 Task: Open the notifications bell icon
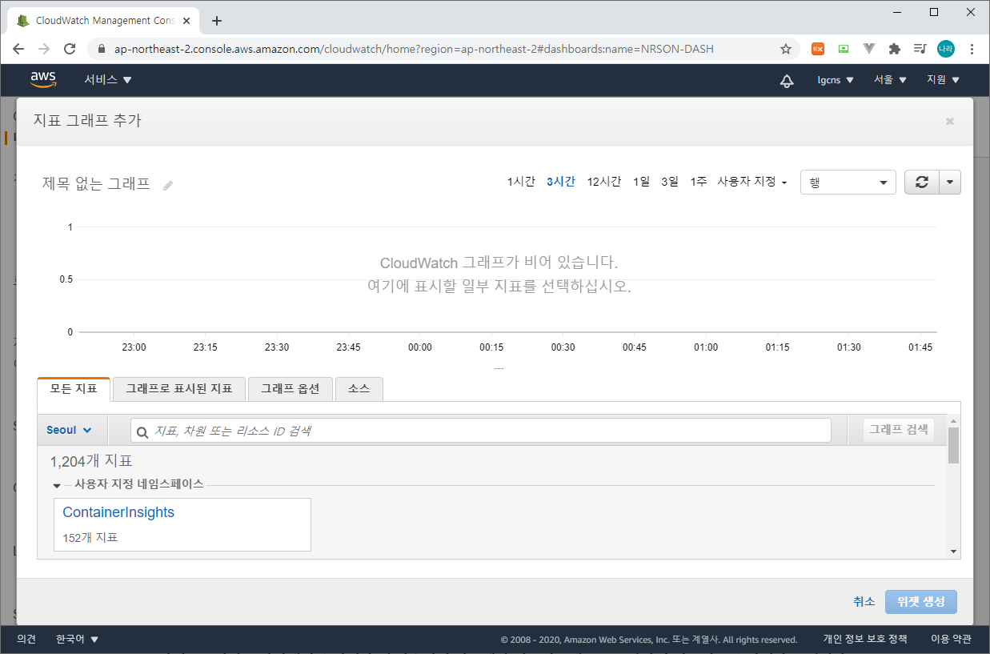[787, 80]
